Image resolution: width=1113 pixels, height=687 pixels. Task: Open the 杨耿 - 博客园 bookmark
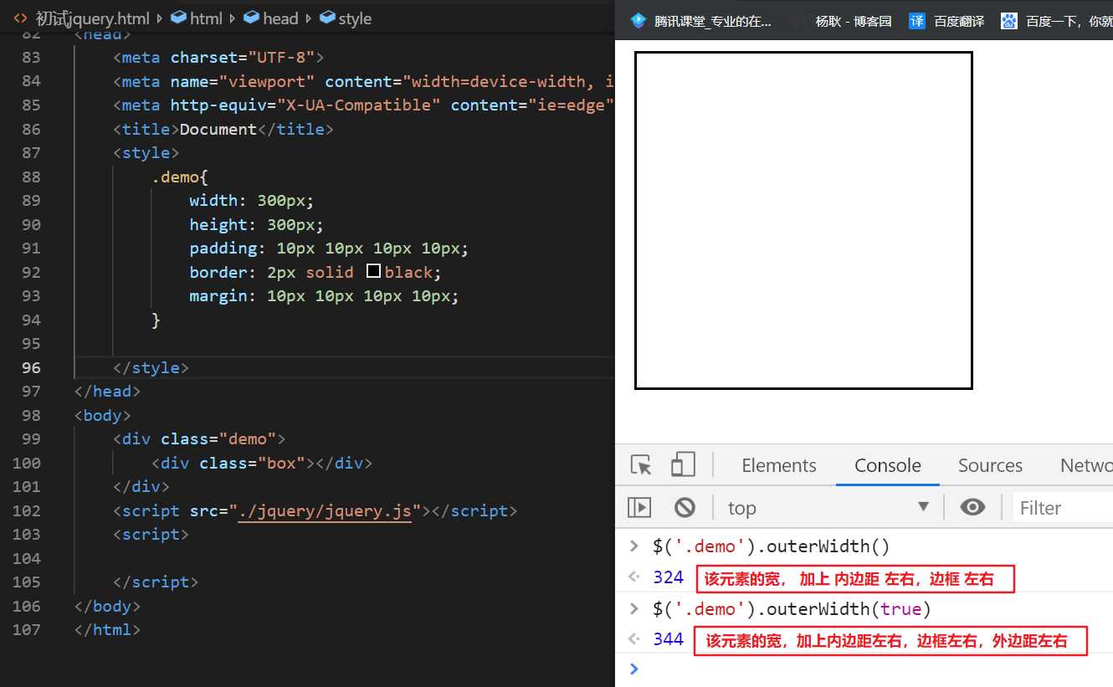click(x=840, y=21)
